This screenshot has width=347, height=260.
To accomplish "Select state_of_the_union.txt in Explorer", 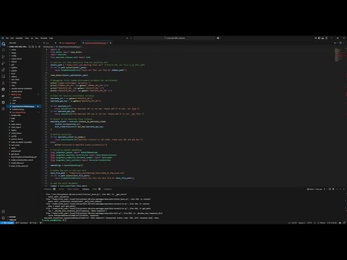I will click(20, 166).
